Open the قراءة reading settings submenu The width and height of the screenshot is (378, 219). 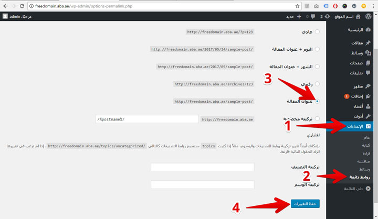[366, 154]
